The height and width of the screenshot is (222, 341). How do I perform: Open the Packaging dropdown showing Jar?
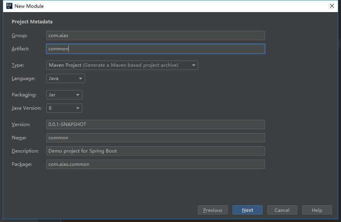[64, 95]
